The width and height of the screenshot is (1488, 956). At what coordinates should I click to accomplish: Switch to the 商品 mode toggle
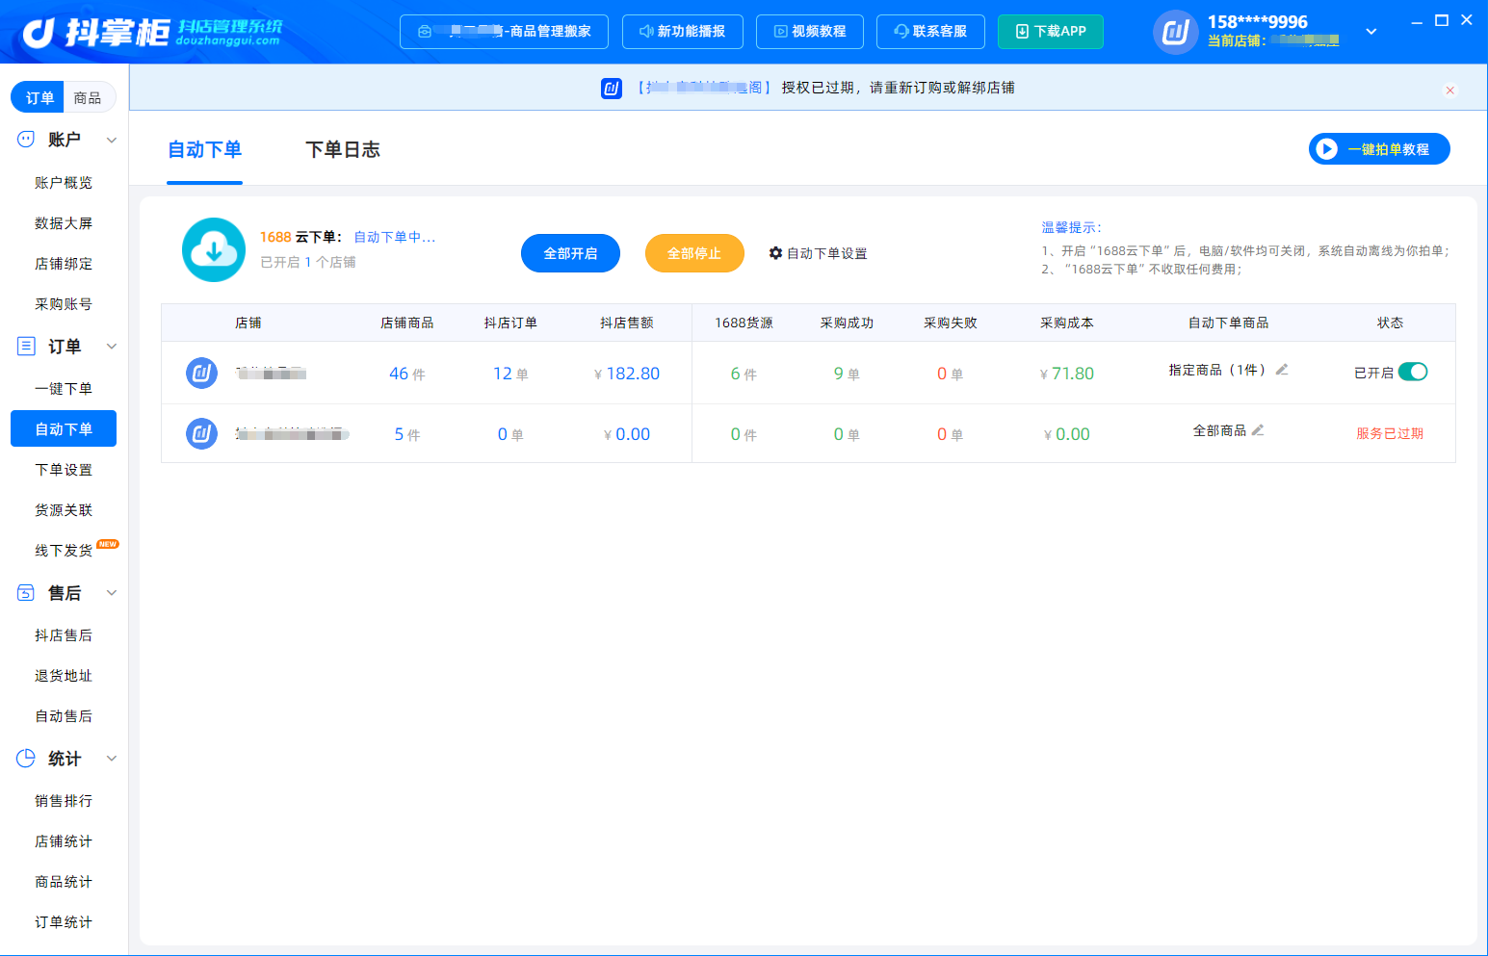88,97
